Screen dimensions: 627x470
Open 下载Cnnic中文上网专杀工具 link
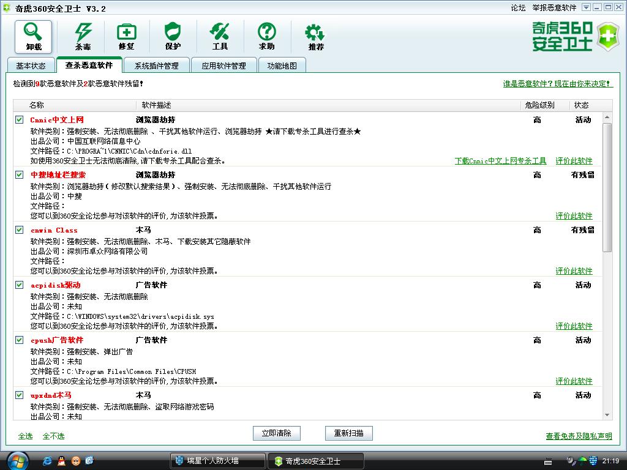point(500,161)
